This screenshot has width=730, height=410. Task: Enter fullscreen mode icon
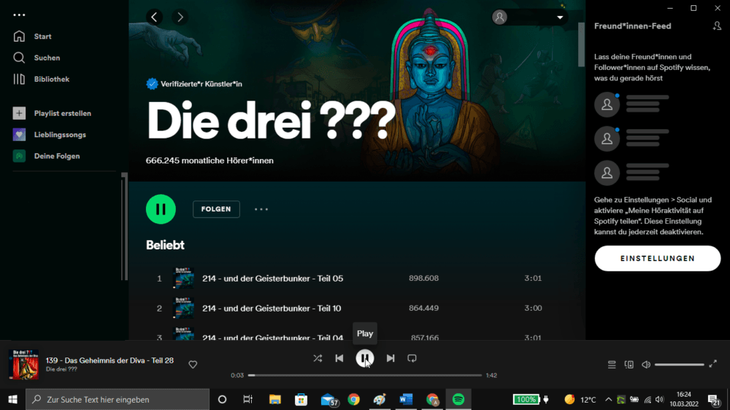(x=712, y=364)
